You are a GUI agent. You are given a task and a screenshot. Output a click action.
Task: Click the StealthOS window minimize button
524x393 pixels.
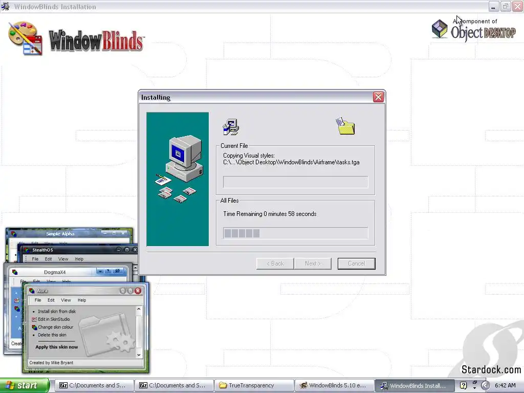[119, 250]
